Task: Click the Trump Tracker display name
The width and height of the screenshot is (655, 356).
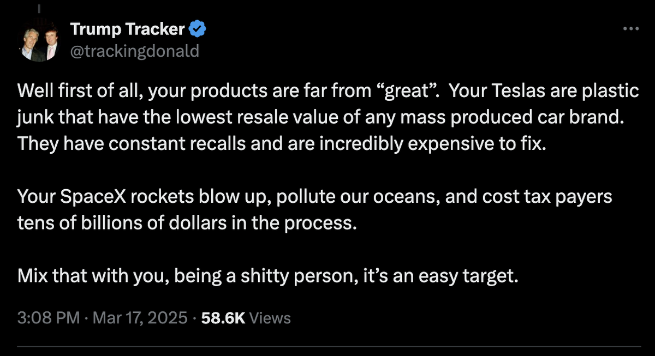Action: pyautogui.click(x=127, y=29)
